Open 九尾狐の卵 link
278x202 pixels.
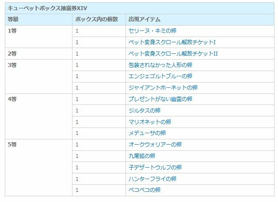coord(141,156)
